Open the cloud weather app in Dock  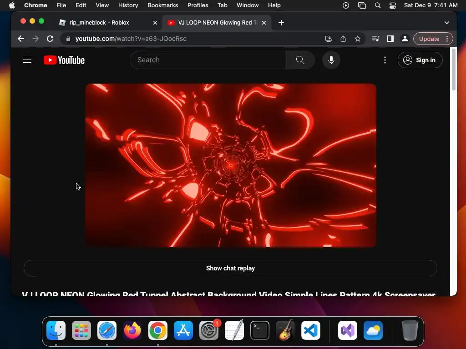[373, 330]
